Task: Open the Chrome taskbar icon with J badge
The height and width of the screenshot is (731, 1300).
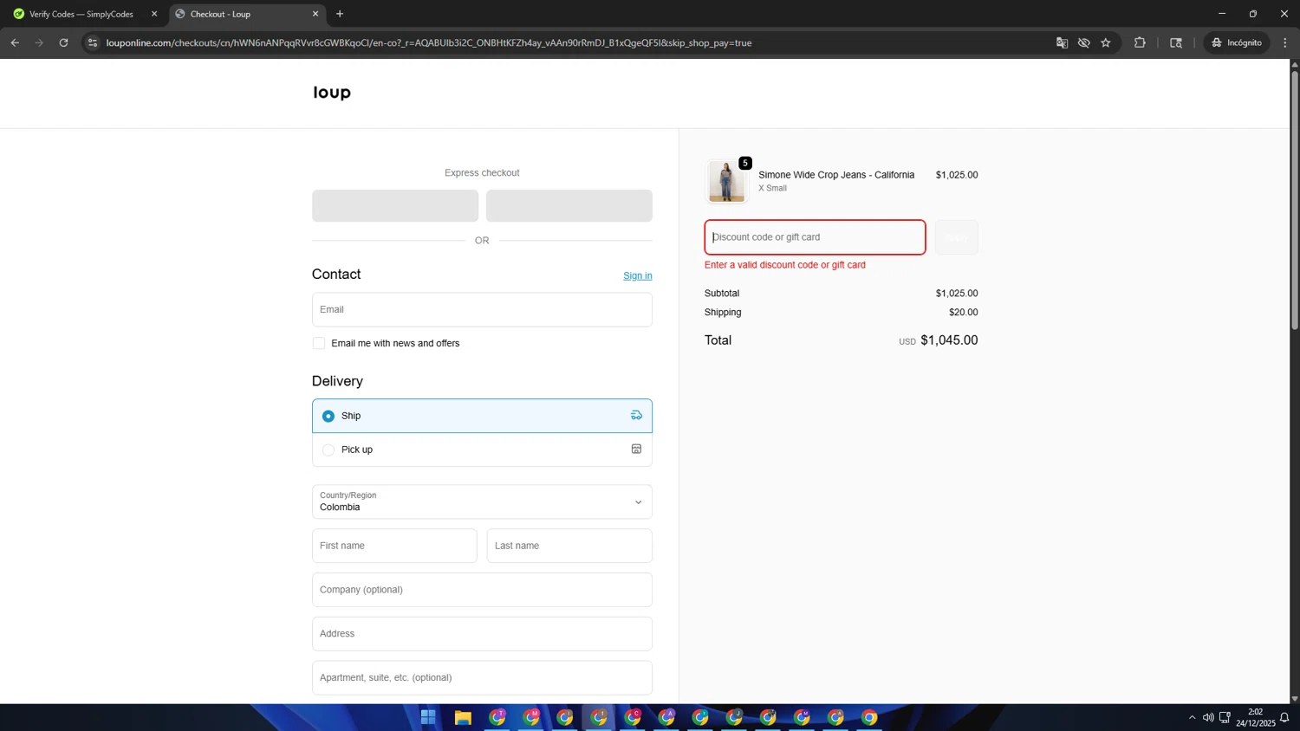Action: pos(734,717)
